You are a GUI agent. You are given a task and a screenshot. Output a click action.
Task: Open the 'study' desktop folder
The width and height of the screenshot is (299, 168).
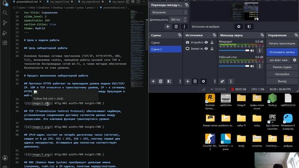tap(241, 140)
